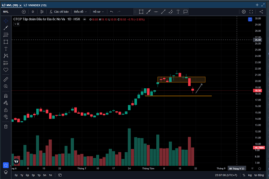269x179 pixels.
Task: Click the share chart icon
Action: (261, 12)
